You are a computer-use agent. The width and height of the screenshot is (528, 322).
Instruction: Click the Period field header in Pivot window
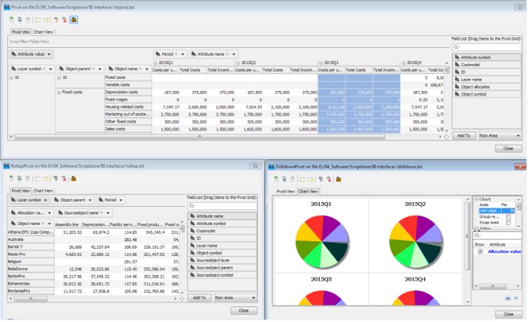coord(170,54)
